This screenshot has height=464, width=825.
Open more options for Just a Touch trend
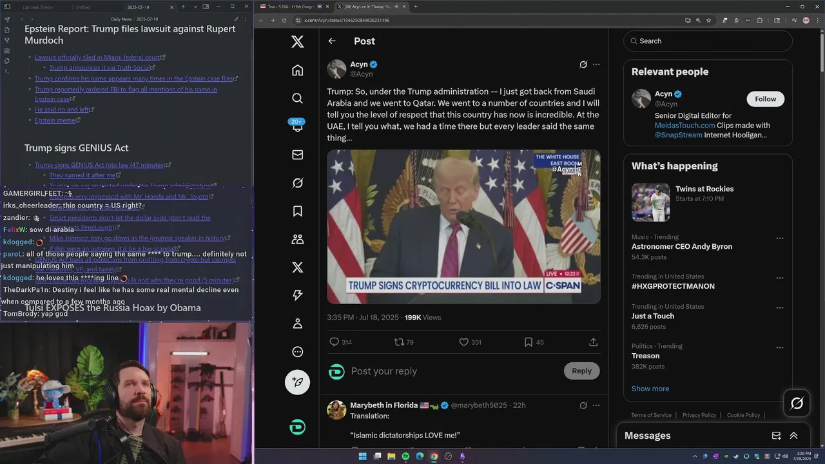(779, 308)
